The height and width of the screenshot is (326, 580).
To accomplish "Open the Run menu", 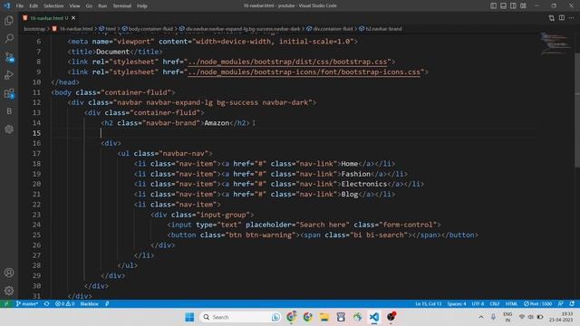I will point(102,6).
